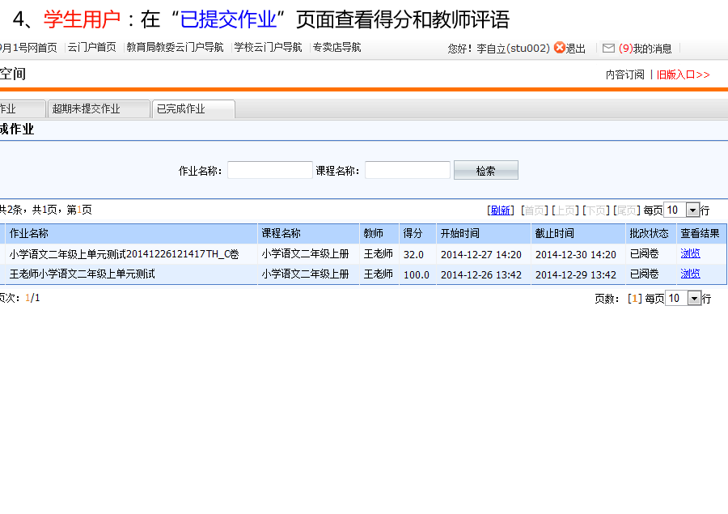This screenshot has height=514, width=728.
Task: Click the red logout icon beside 退出
Action: point(559,48)
